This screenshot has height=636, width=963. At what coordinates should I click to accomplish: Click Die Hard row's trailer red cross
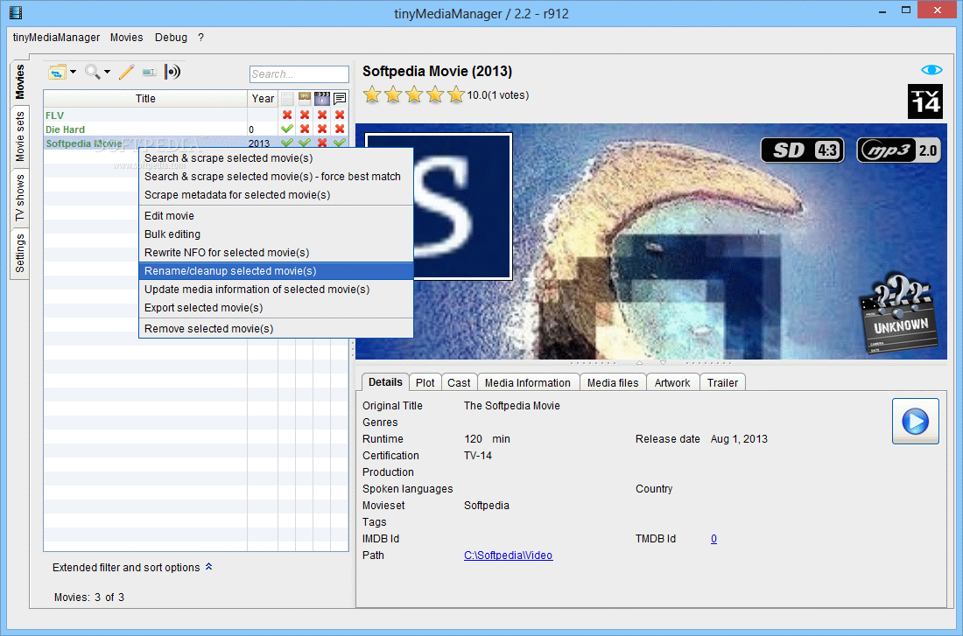(x=322, y=129)
